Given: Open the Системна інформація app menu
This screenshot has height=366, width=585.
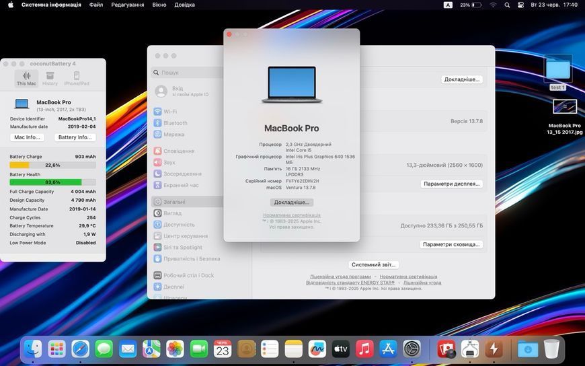Looking at the screenshot, I should pyautogui.click(x=51, y=5).
